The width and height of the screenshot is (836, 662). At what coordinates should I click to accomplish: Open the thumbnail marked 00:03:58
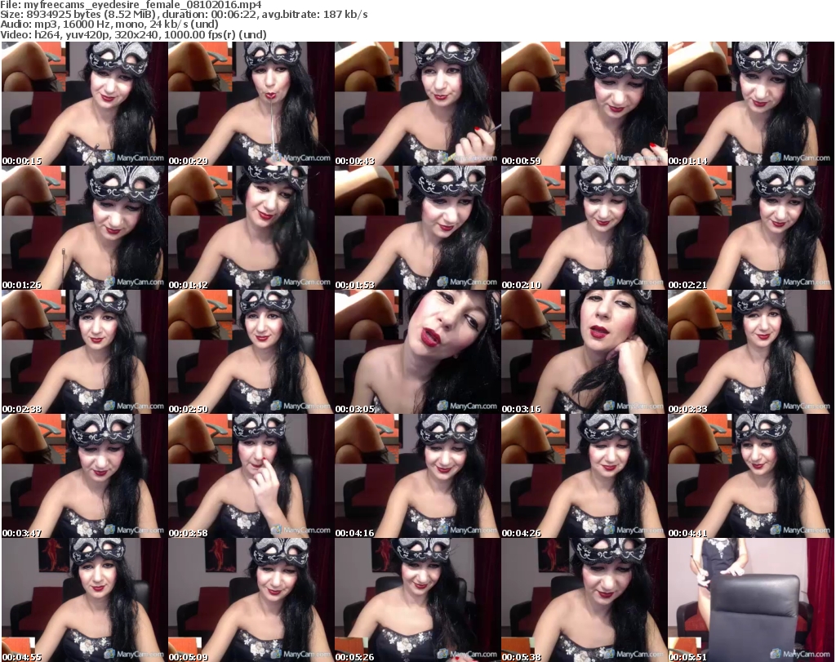250,476
